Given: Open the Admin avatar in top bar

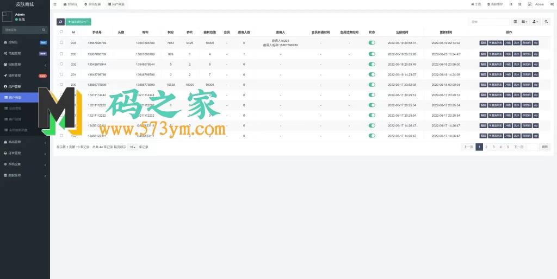Looking at the screenshot, I should click(x=530, y=4).
